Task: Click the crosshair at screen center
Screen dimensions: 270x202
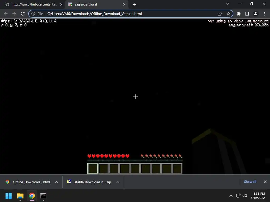Action: click(x=135, y=97)
